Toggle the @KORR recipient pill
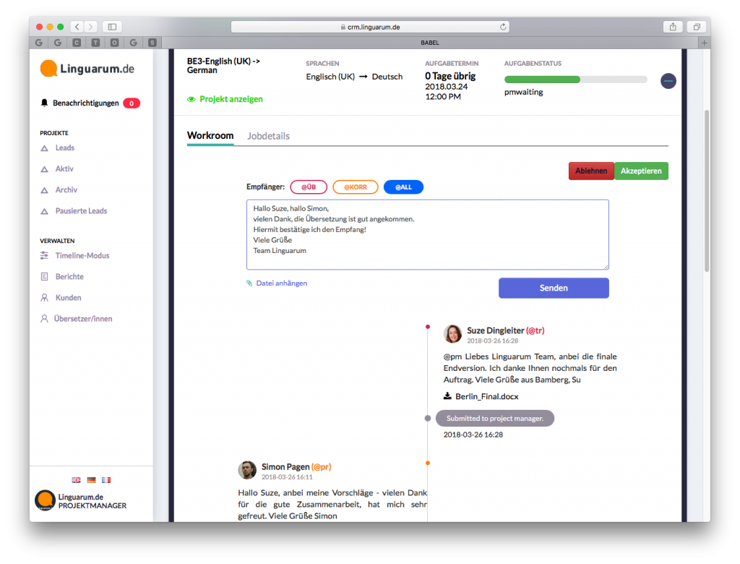740x564 pixels. tap(356, 187)
